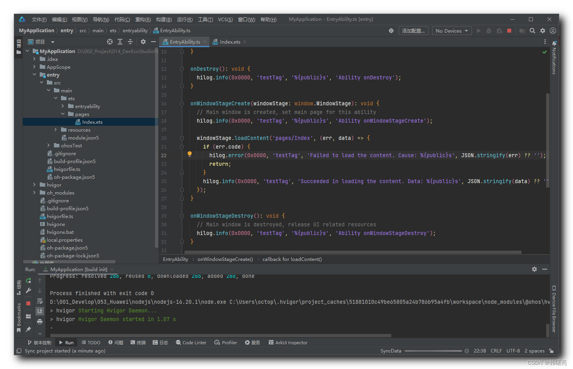Open the Code Linter tool window
Screen dimensions: 573x369
[x=191, y=343]
